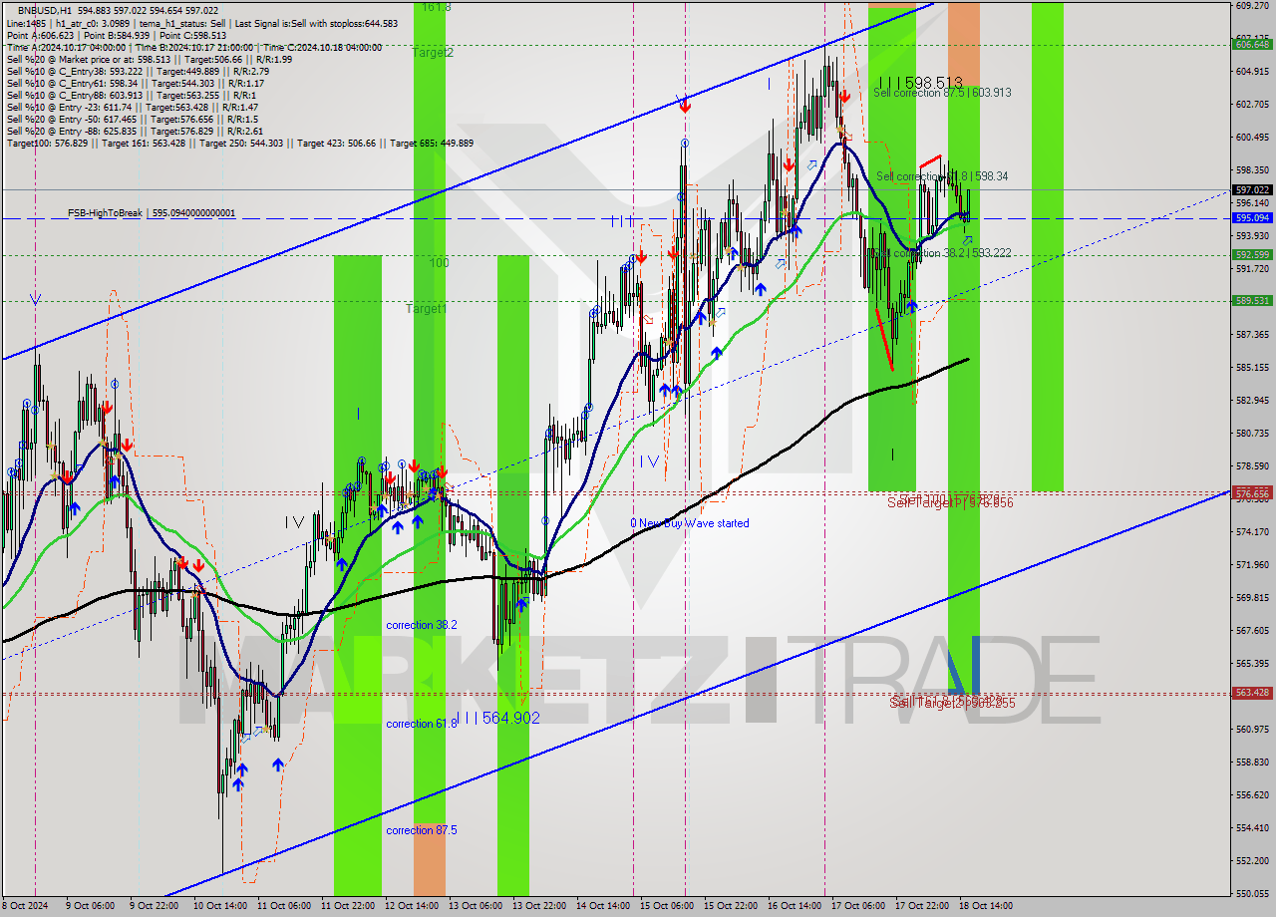Click the 587.365 price axis value
The width and height of the screenshot is (1276, 917).
[1252, 335]
